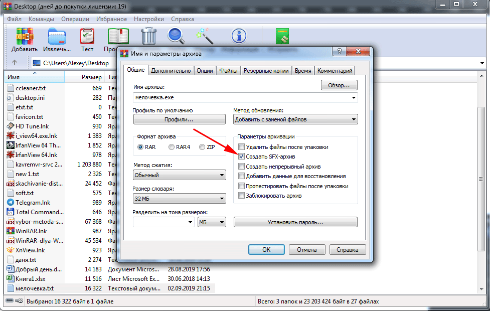Image resolution: width=490 pixels, height=311 pixels.
Task: Enable Заблокировать архив checkbox
Action: click(241, 196)
